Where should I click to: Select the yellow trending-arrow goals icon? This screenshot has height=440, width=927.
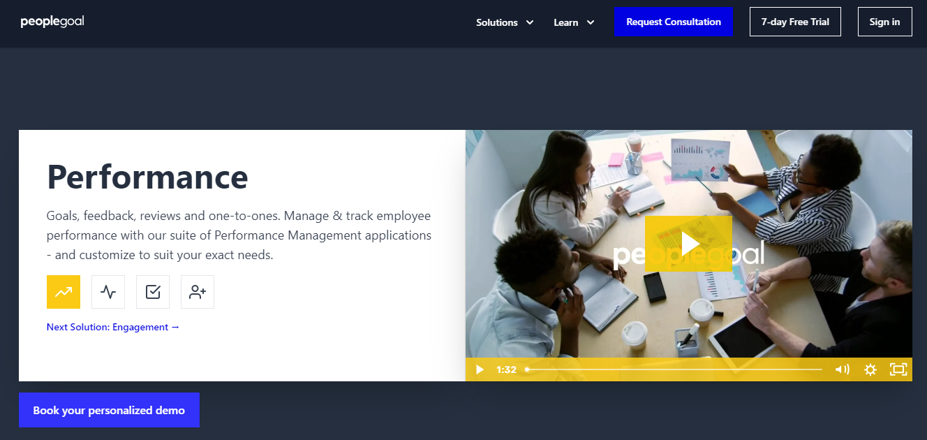click(x=63, y=291)
